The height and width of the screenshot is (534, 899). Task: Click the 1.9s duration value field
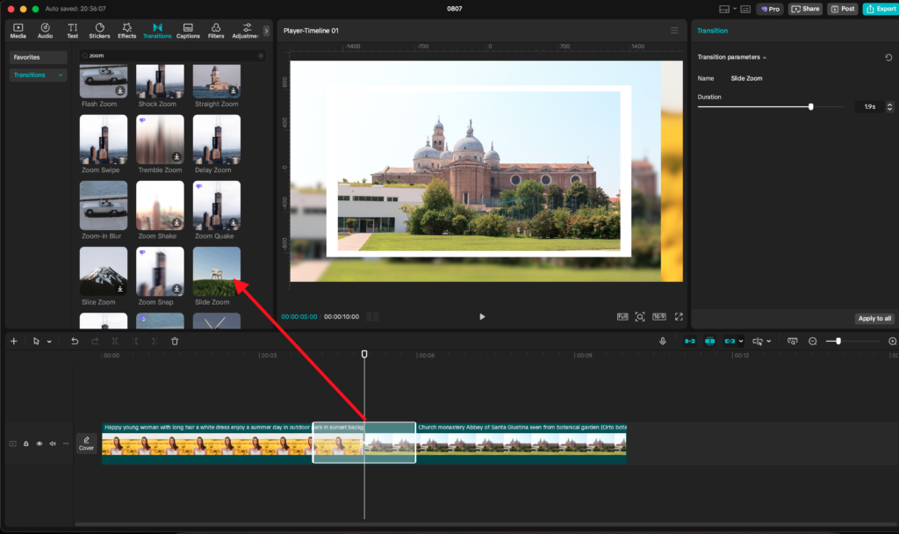[870, 106]
